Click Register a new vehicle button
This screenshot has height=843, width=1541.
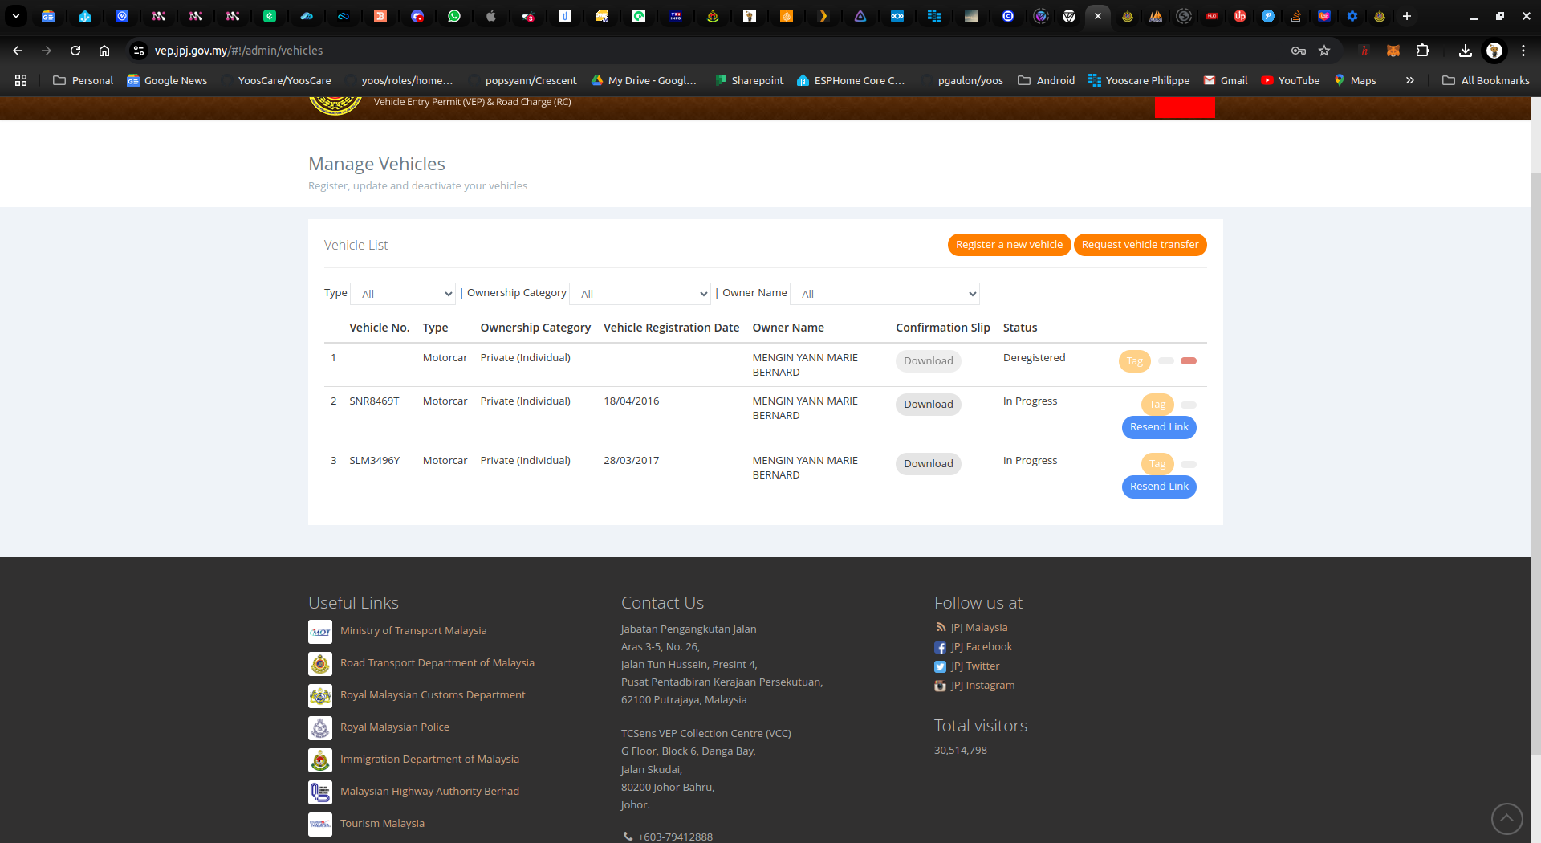[x=1008, y=245]
